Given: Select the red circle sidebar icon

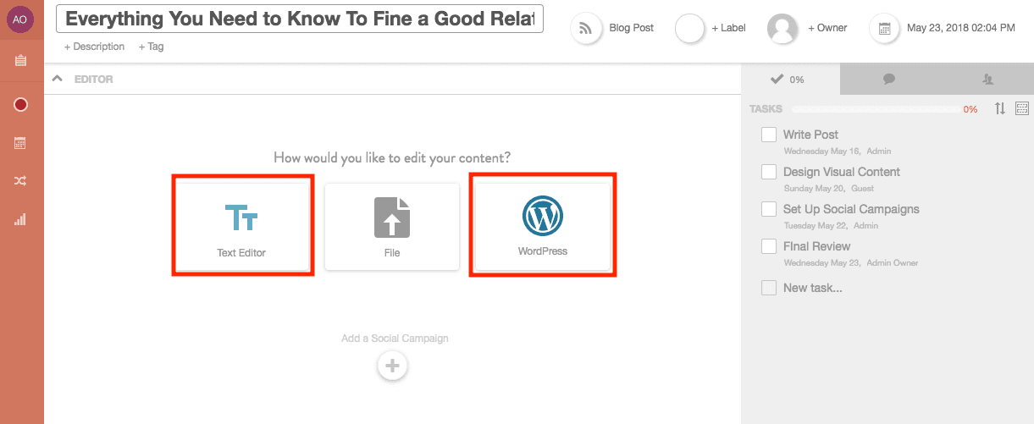Looking at the screenshot, I should (x=21, y=104).
